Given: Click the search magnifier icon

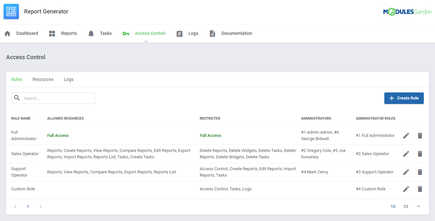Looking at the screenshot, I should click(17, 98).
